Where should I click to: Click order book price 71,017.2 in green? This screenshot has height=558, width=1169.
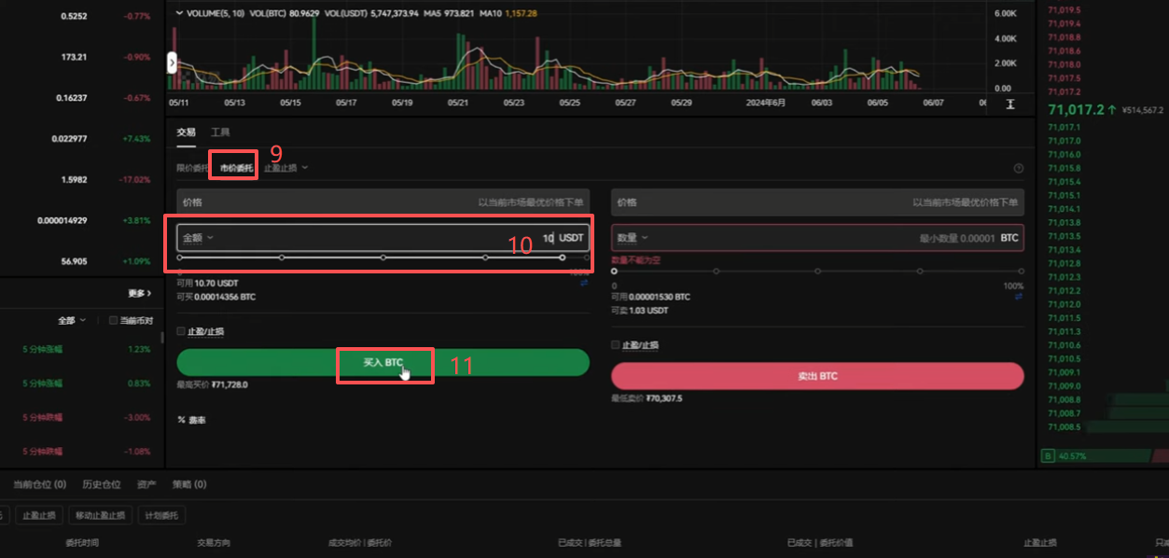coord(1076,109)
